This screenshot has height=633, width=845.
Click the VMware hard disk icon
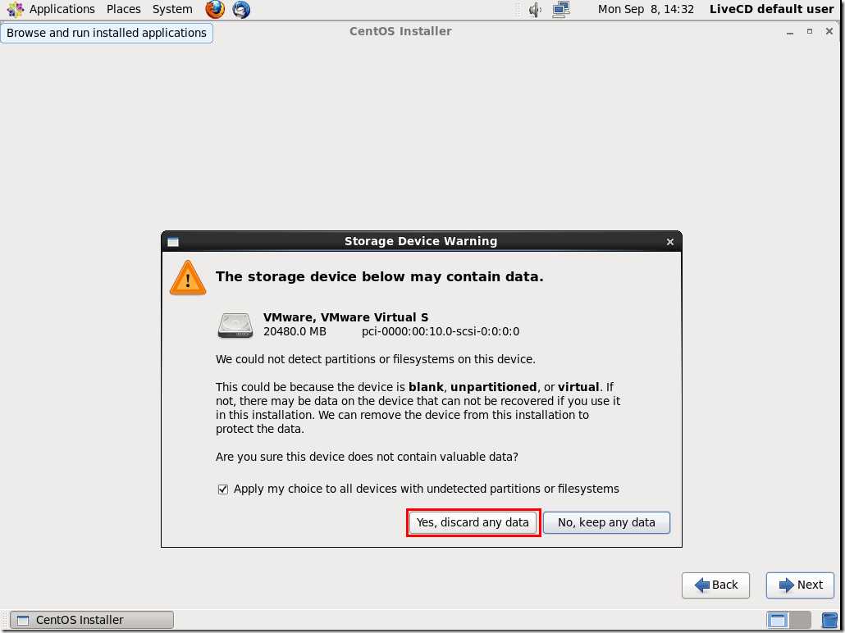(x=235, y=325)
